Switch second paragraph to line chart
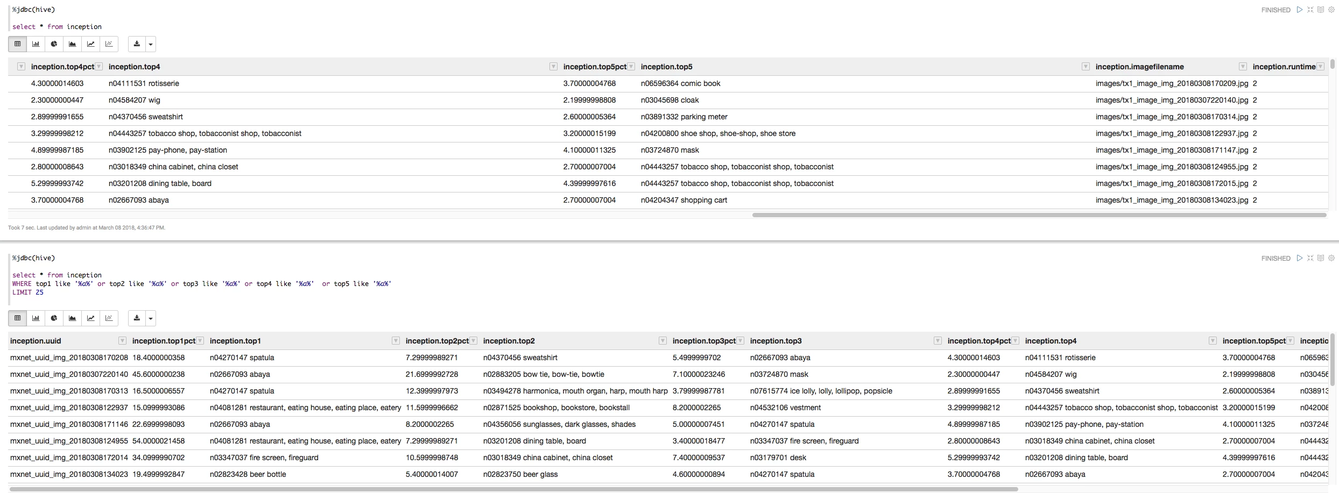Viewport: 1339px width, 493px height. point(90,318)
